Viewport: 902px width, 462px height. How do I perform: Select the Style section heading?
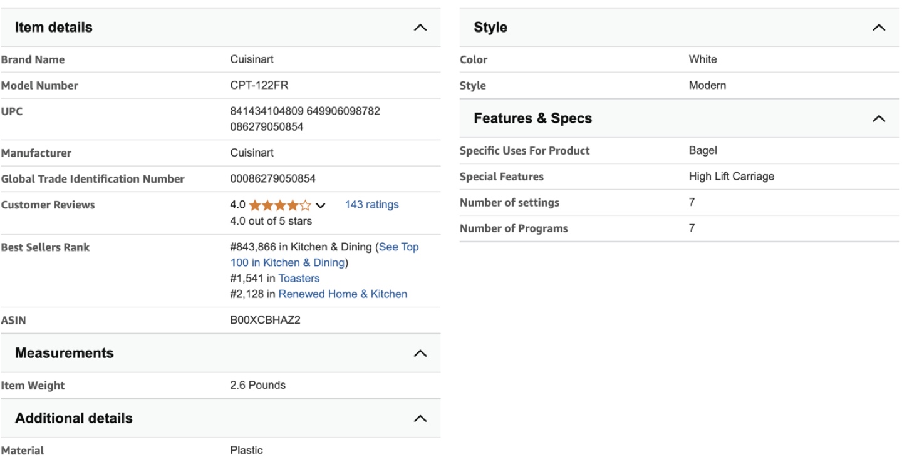pyautogui.click(x=490, y=28)
